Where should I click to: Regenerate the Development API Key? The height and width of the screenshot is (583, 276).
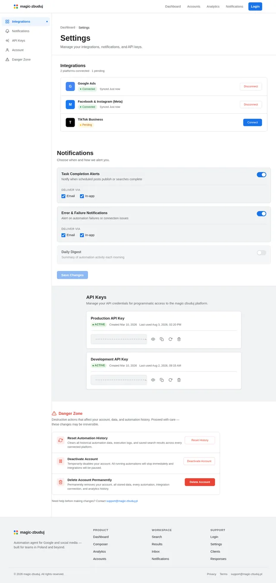tap(170, 380)
